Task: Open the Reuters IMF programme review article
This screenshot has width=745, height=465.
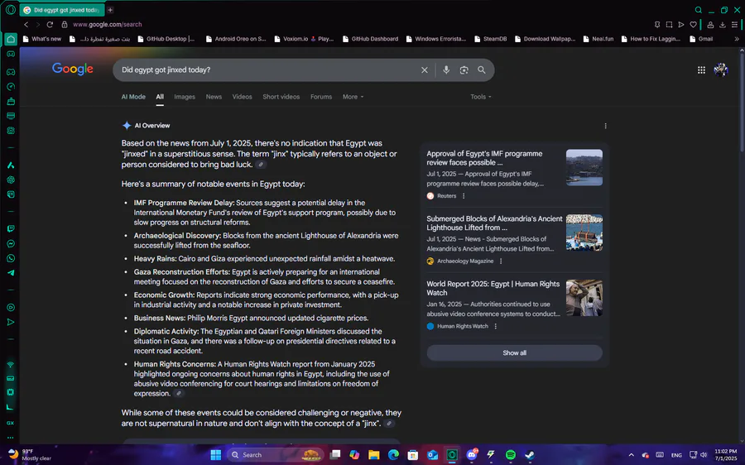Action: pyautogui.click(x=484, y=158)
